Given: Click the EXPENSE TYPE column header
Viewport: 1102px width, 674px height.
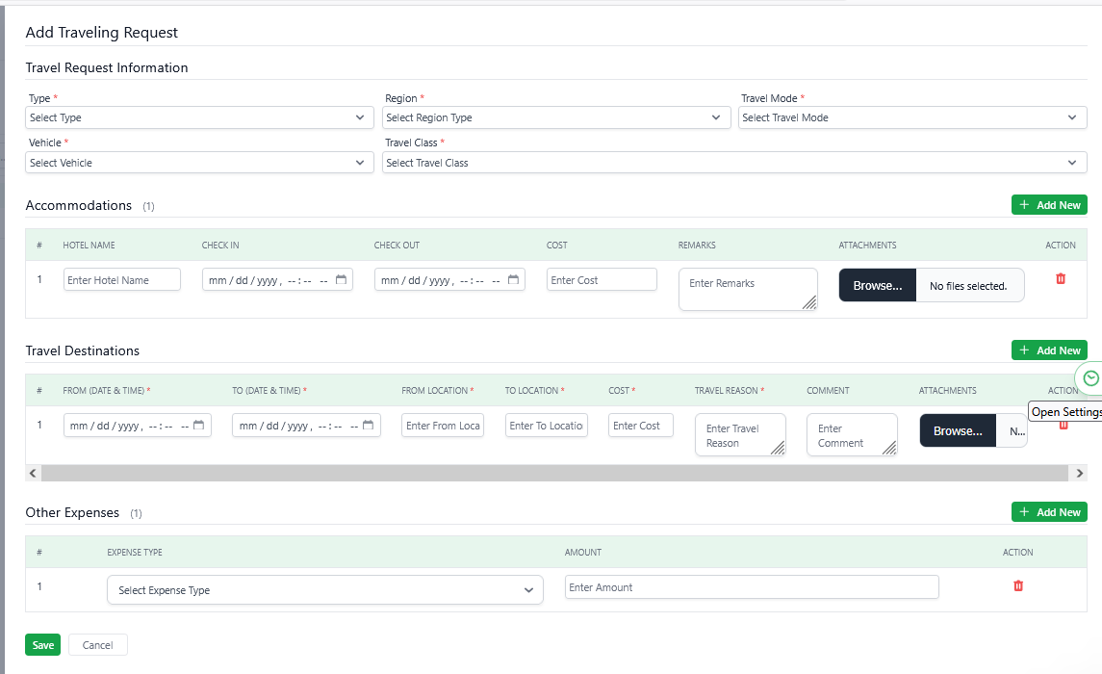Looking at the screenshot, I should (x=134, y=553).
